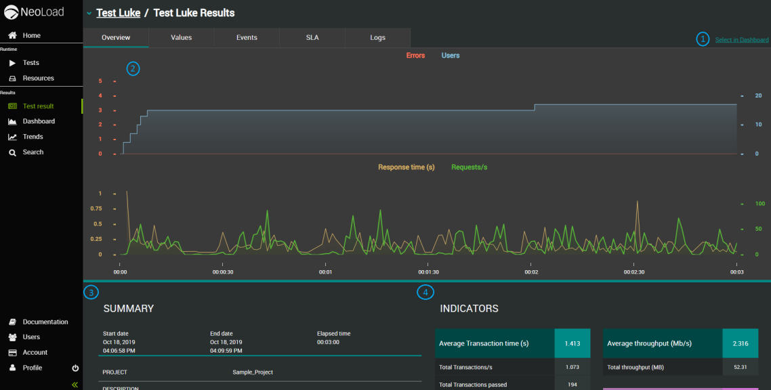Open the Account menu item
Image resolution: width=771 pixels, height=390 pixels.
[35, 352]
